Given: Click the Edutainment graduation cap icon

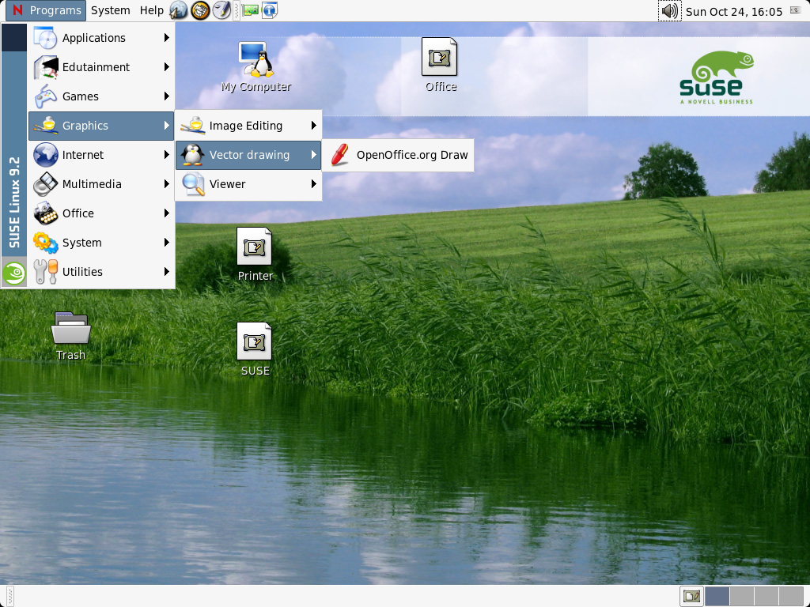Looking at the screenshot, I should point(45,67).
